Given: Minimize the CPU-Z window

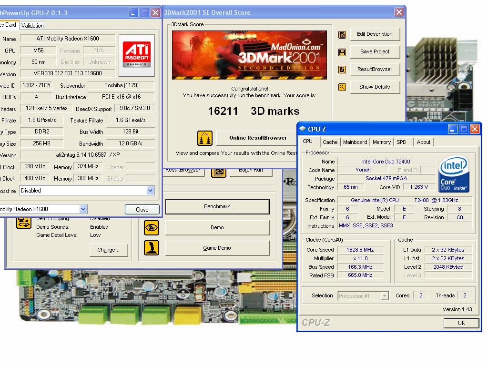Looking at the screenshot, I should pyautogui.click(x=453, y=129).
